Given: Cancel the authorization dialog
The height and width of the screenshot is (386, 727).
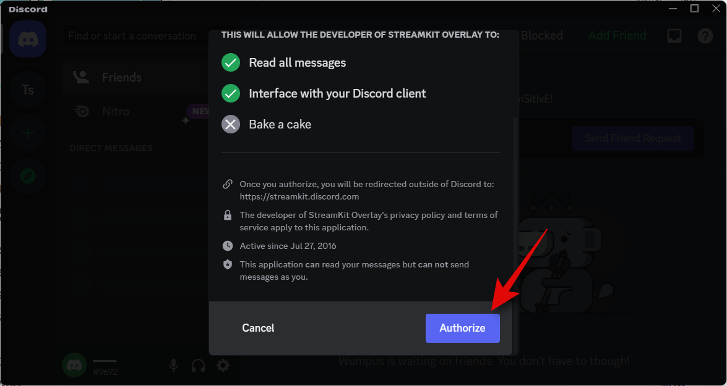Looking at the screenshot, I should pyautogui.click(x=258, y=328).
